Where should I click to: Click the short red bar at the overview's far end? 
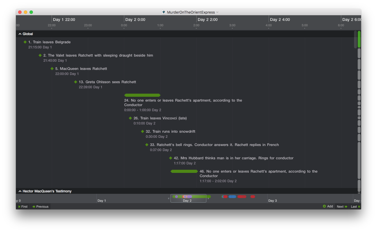(x=253, y=197)
